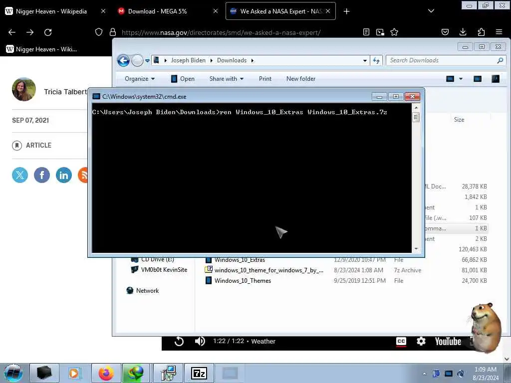
Task: Click Print in Explorer toolbar
Action: pos(265,79)
